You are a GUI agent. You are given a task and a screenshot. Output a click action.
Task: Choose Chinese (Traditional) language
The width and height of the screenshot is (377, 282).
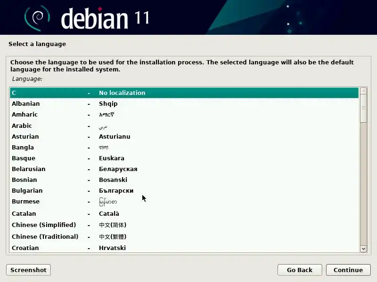184,237
